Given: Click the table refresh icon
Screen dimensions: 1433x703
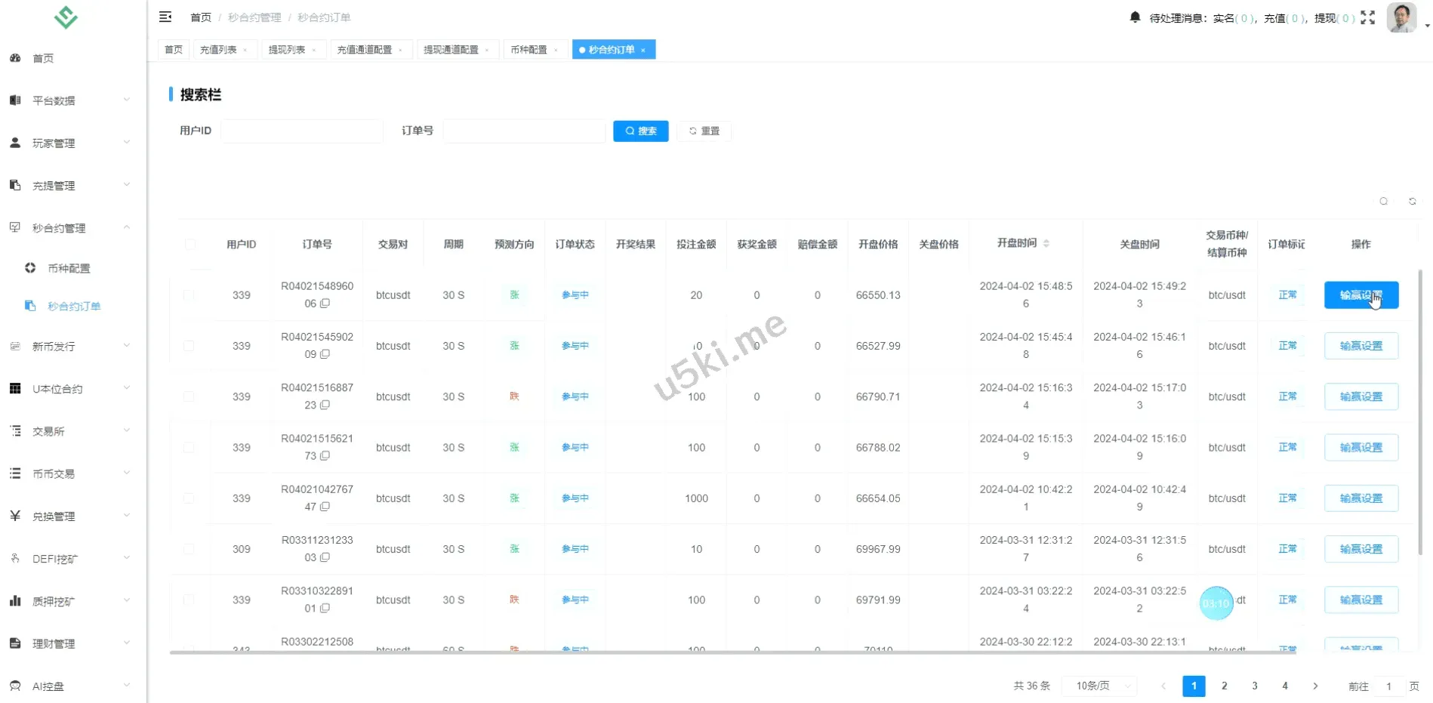Looking at the screenshot, I should tap(1412, 202).
